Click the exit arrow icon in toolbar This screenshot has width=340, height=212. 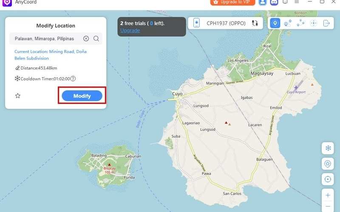[326, 23]
